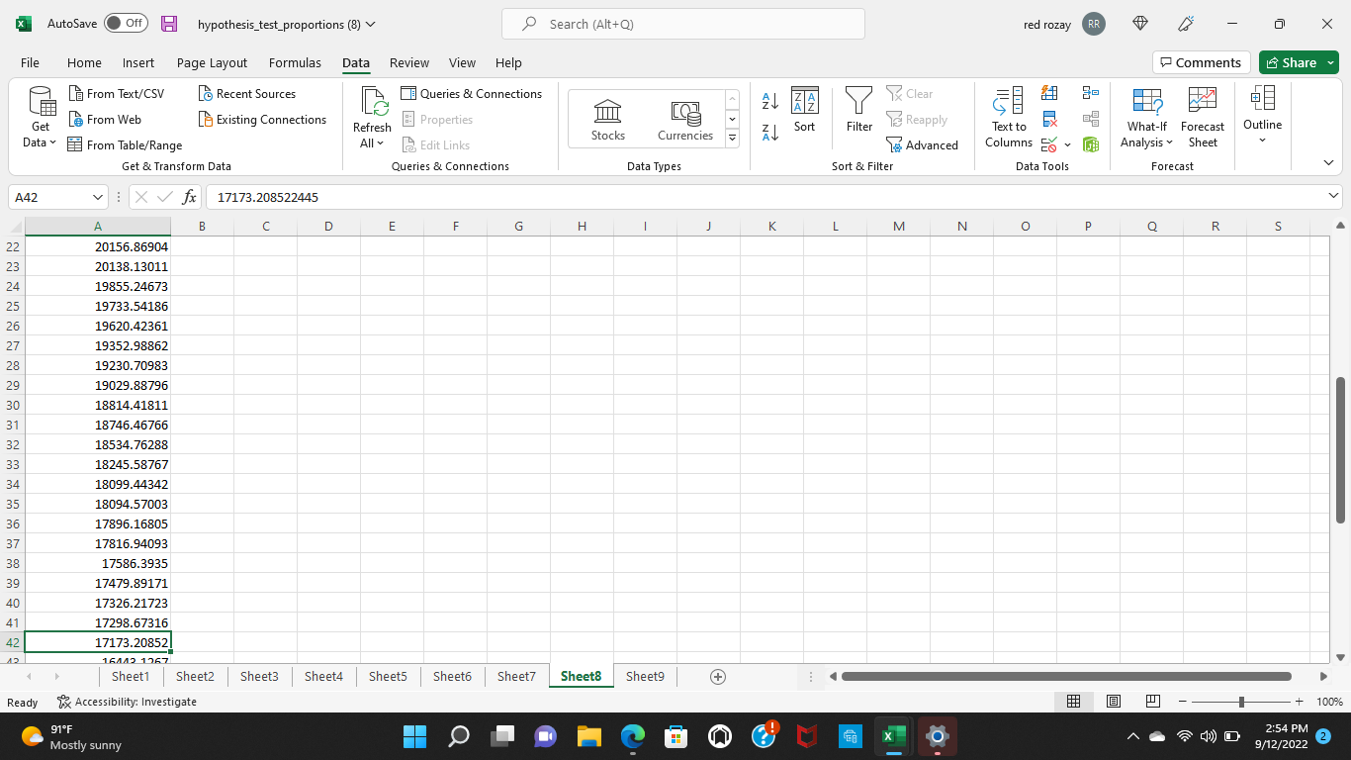Sort A to Z ascending
Image resolution: width=1351 pixels, height=760 pixels.
pos(770,101)
